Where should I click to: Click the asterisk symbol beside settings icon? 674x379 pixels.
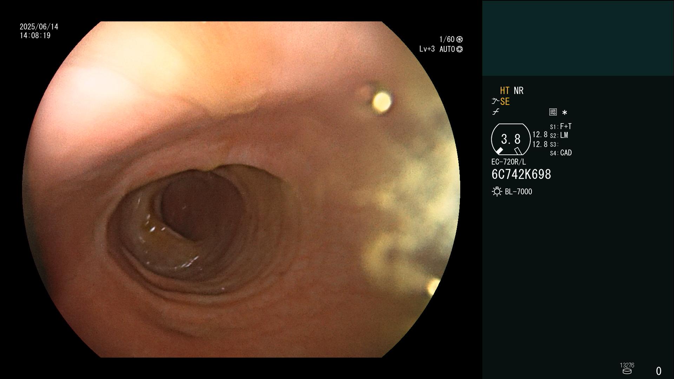tap(564, 112)
